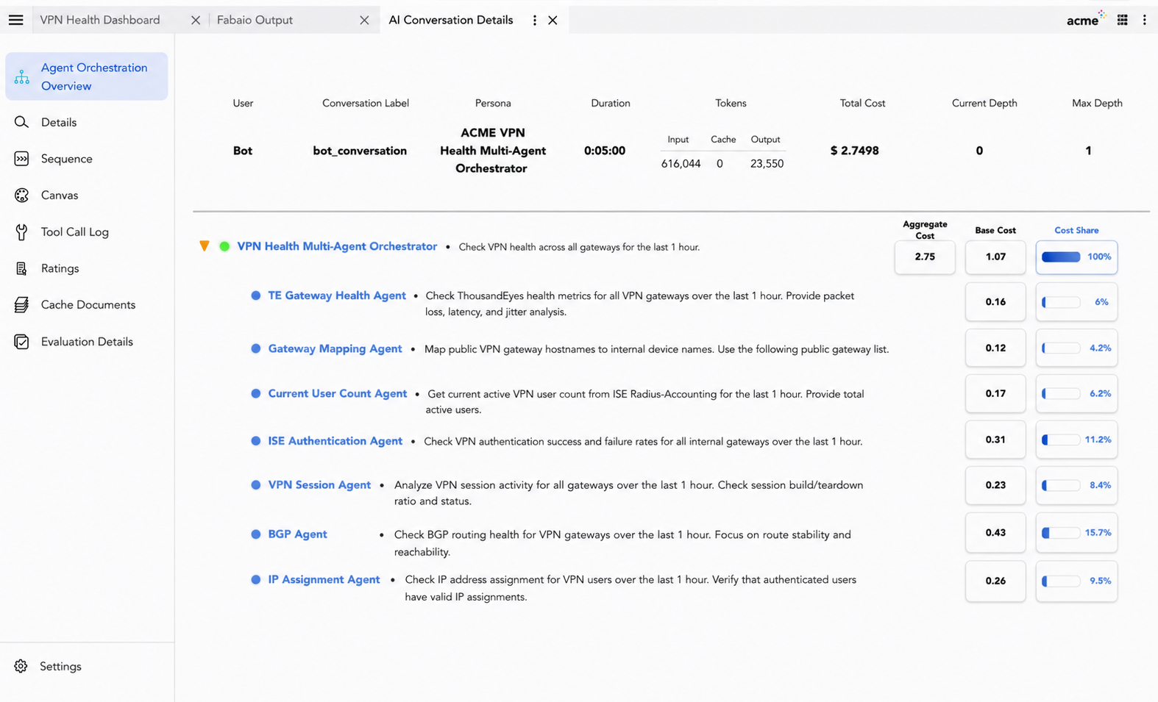Open the TE Gateway Health Agent link
The height and width of the screenshot is (702, 1158).
[x=337, y=296]
